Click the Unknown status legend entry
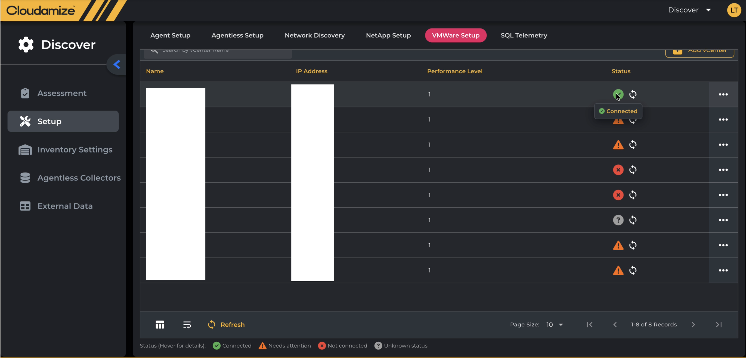 tap(400, 346)
